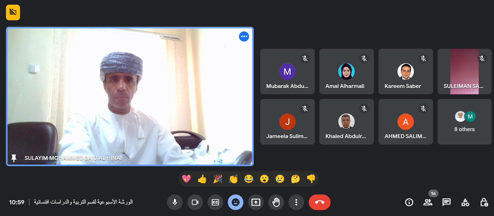The width and height of the screenshot is (494, 216).
Task: Click the present screen icon
Action: point(256,202)
